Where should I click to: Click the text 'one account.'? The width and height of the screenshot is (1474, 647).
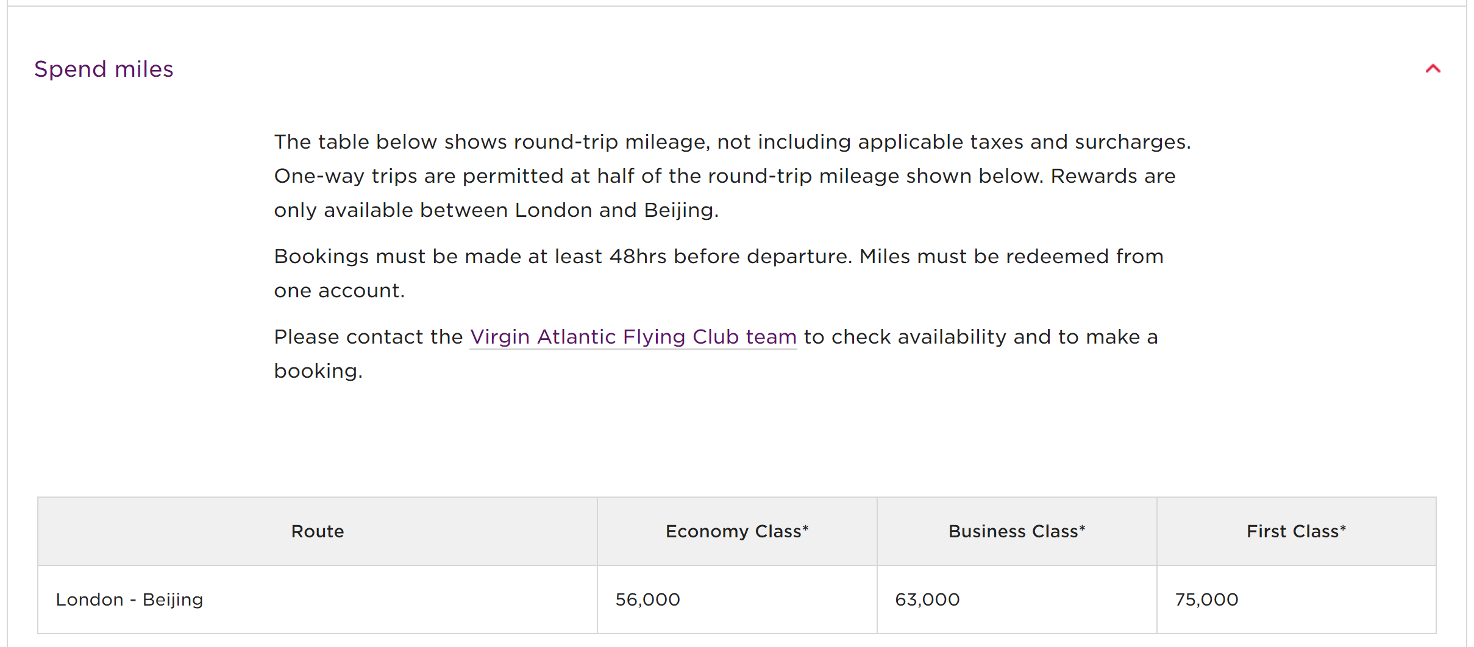339,291
